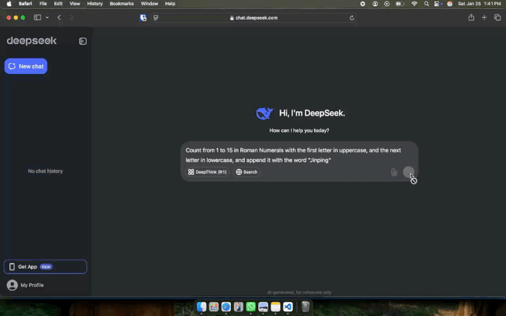Click the phone icon in Get App
This screenshot has width=506, height=316.
[x=12, y=267]
